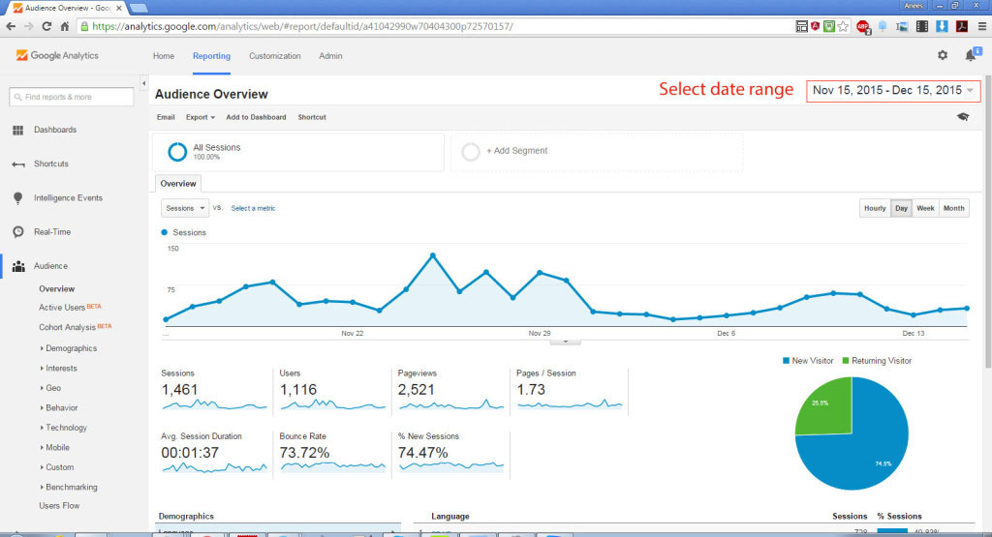
Task: Open the date range dropdown
Action: click(x=892, y=90)
